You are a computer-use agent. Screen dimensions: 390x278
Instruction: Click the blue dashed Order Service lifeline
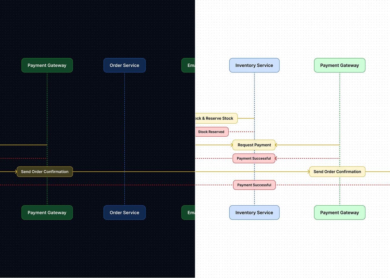pyautogui.click(x=125, y=116)
